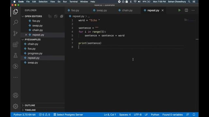Expand the Timeline section

(x=23, y=110)
